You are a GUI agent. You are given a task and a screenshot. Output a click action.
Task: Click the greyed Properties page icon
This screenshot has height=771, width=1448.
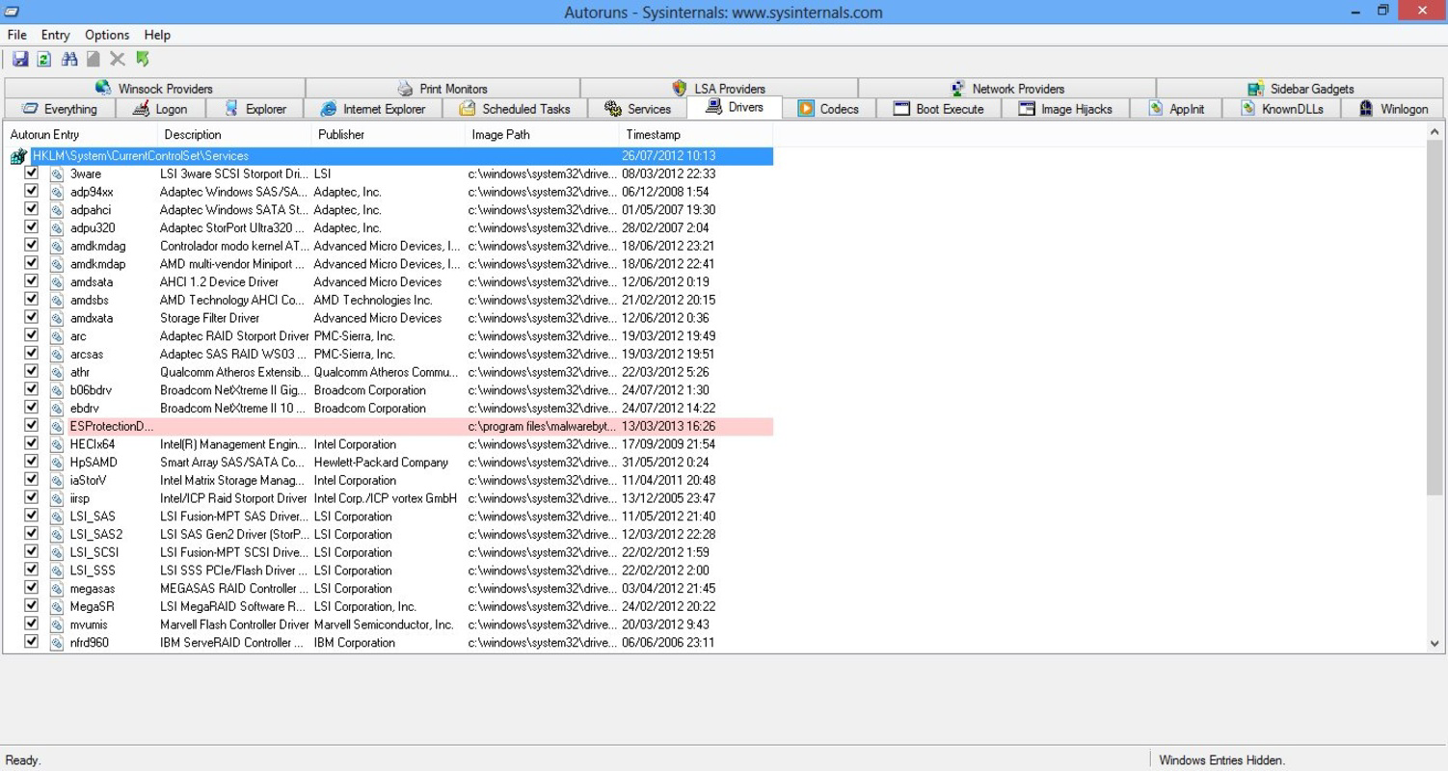coord(94,60)
